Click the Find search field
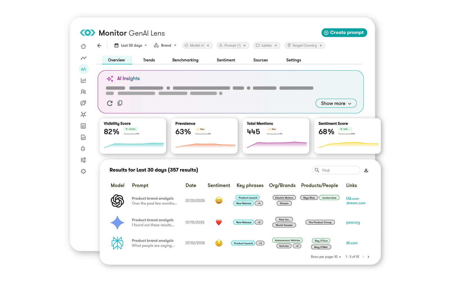Viewport: 450px width, 281px height. [x=336, y=170]
